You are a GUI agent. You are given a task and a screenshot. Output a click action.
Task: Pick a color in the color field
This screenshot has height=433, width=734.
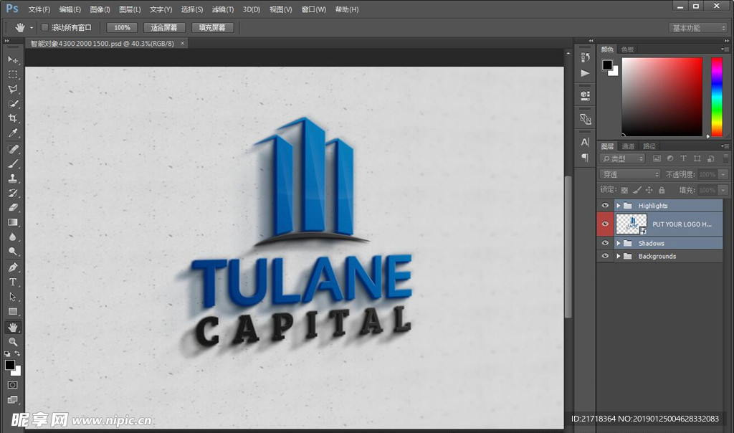[662, 97]
